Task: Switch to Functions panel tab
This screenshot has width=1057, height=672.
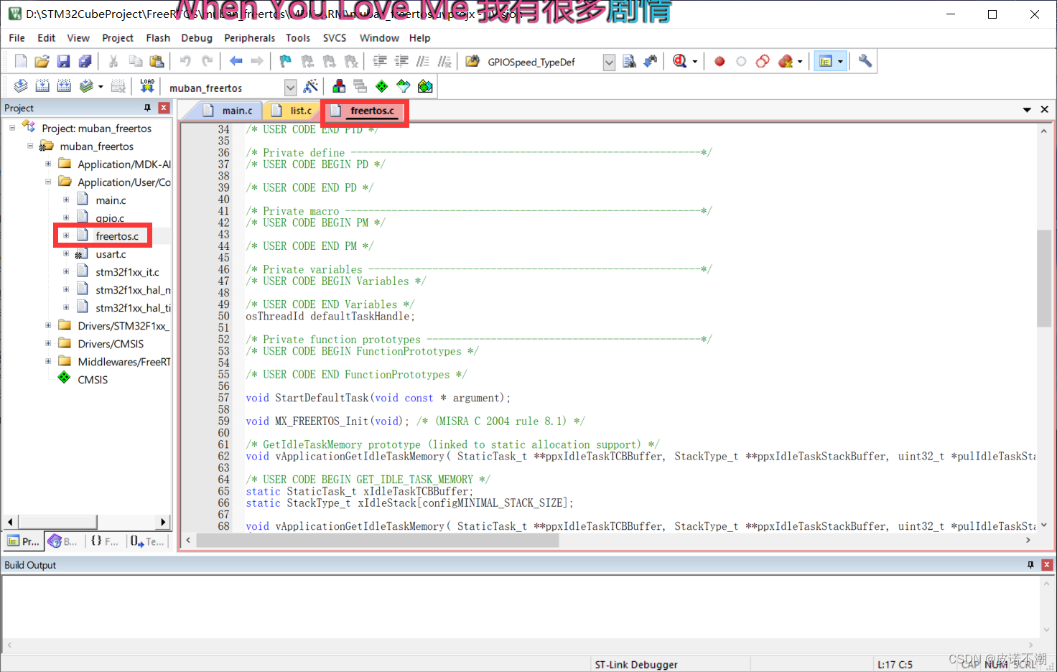Action: coord(105,541)
